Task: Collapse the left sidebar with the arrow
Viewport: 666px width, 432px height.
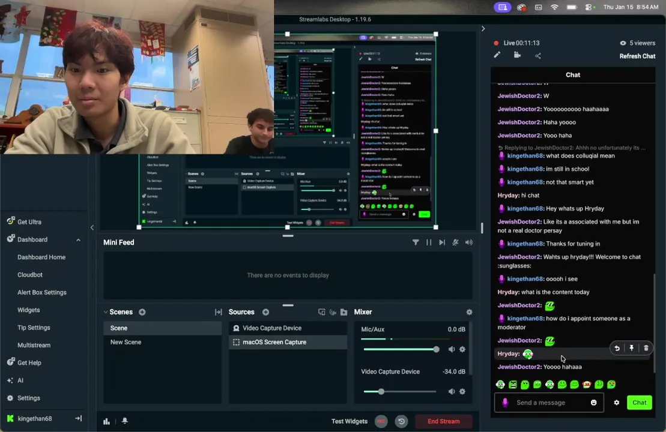Action: click(x=92, y=227)
